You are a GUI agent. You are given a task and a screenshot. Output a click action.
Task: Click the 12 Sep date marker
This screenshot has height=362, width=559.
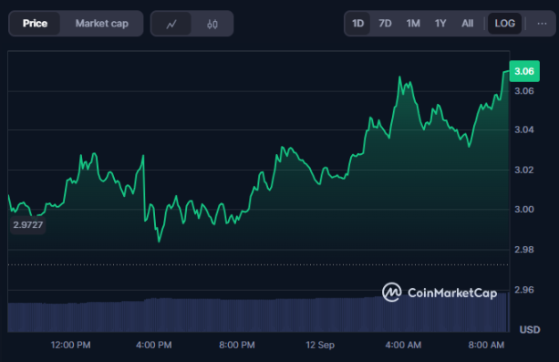(x=320, y=345)
